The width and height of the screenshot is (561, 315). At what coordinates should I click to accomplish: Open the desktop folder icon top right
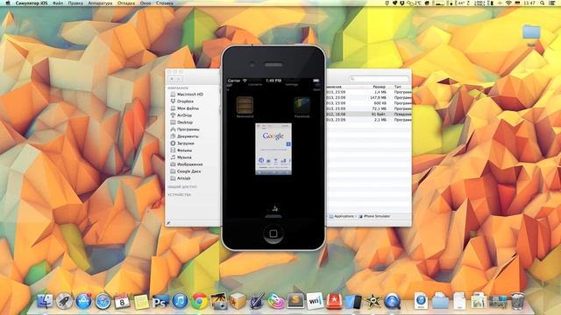[531, 32]
